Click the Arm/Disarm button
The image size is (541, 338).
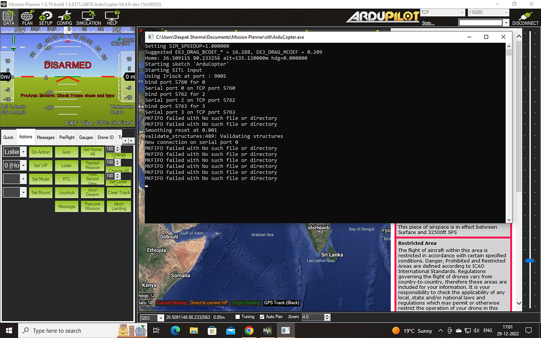[92, 192]
